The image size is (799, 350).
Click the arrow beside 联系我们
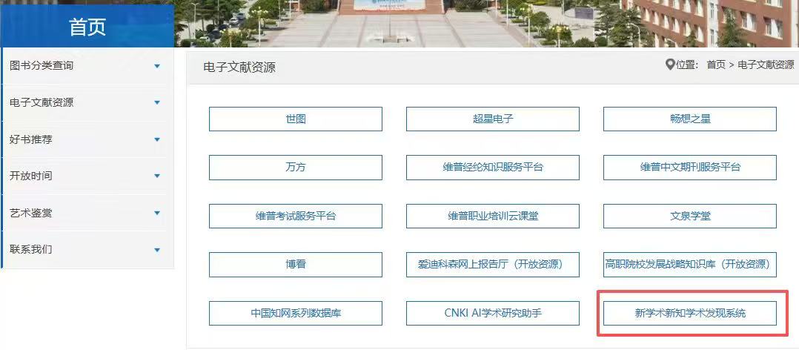pyautogui.click(x=156, y=249)
